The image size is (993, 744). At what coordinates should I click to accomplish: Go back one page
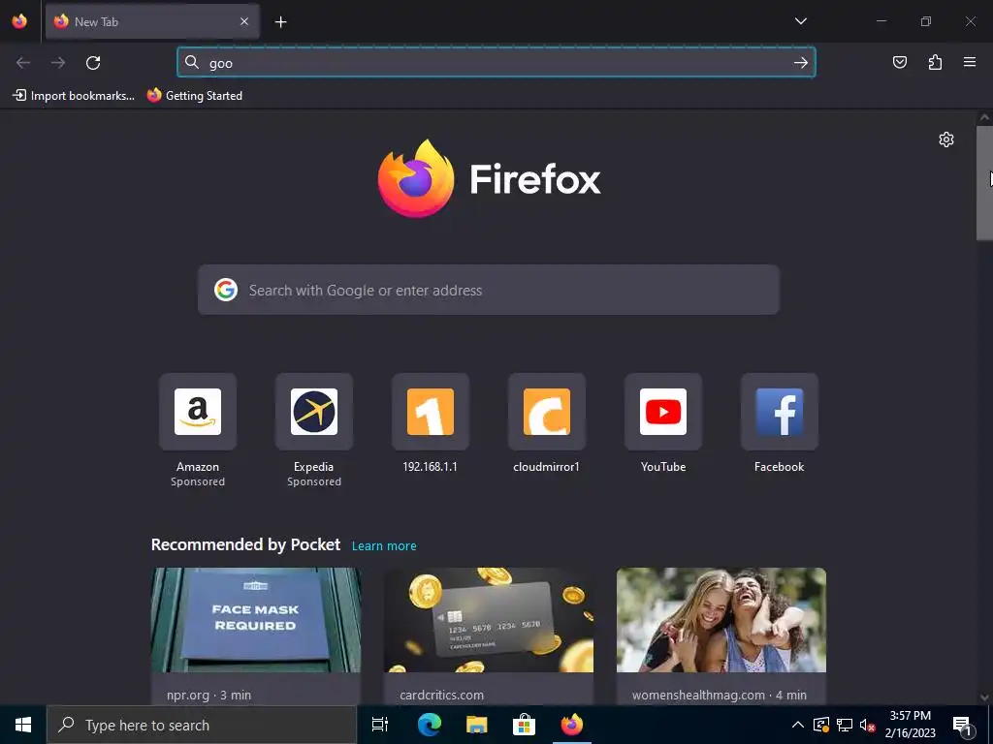click(x=23, y=63)
